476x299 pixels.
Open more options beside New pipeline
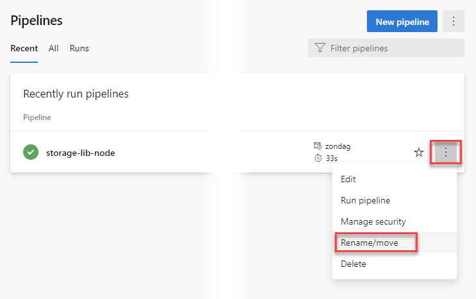tap(454, 21)
